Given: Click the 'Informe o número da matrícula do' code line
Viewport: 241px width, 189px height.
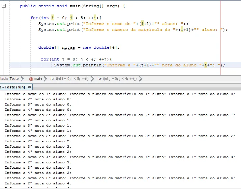Looking at the screenshot, I should (133, 30).
